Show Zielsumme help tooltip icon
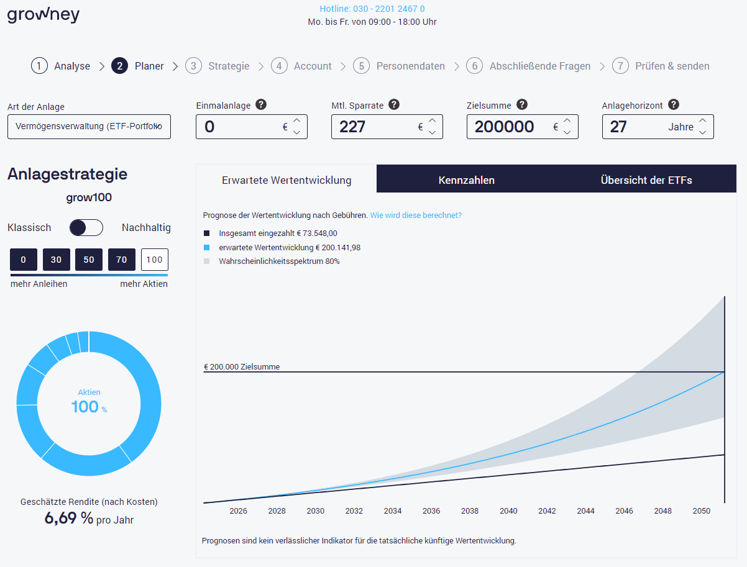Image resolution: width=747 pixels, height=567 pixels. (x=522, y=105)
